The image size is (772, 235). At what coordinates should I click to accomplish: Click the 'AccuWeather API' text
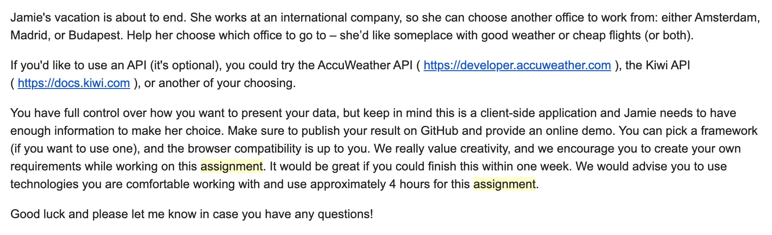coord(365,66)
